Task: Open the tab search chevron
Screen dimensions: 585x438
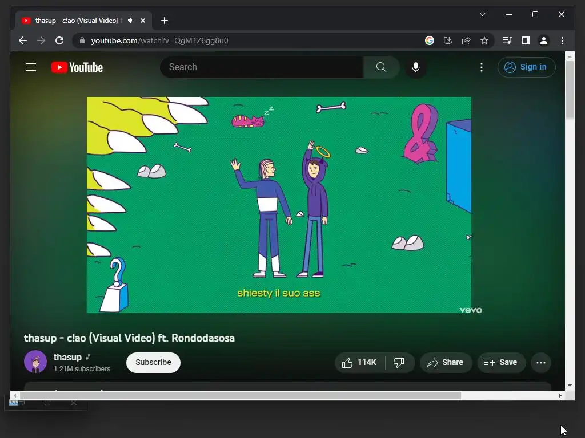Action: (x=482, y=14)
